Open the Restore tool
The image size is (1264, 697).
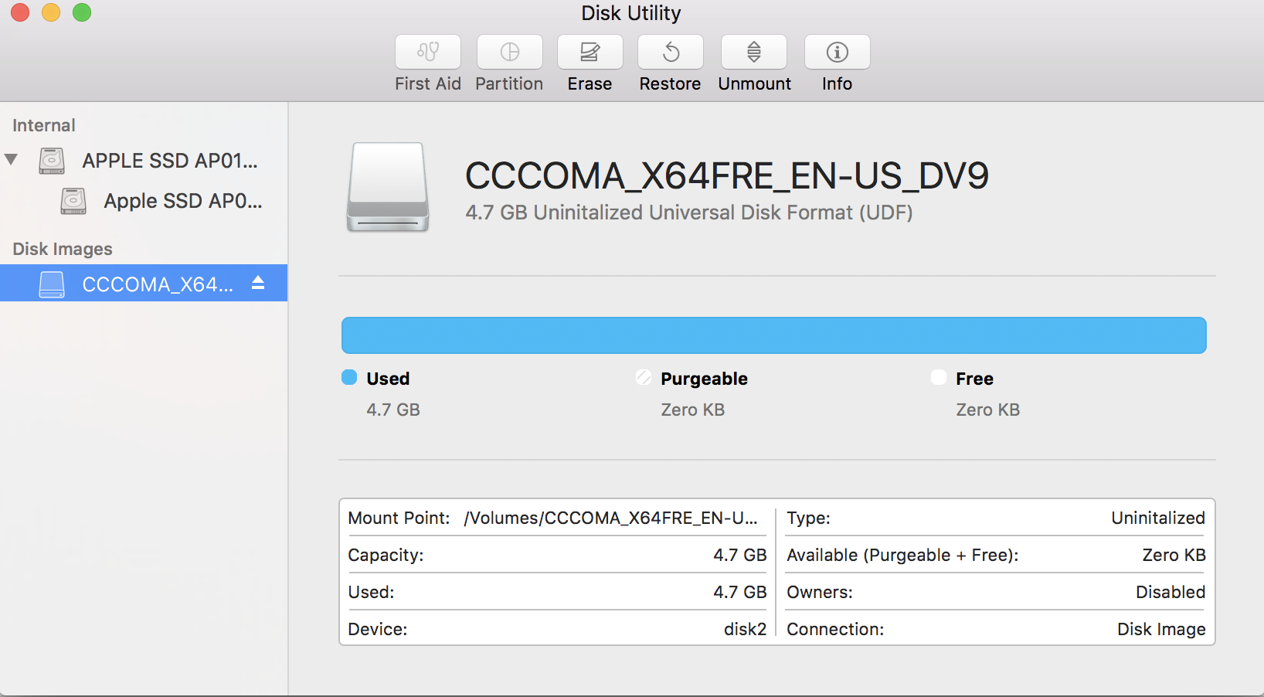[x=669, y=62]
